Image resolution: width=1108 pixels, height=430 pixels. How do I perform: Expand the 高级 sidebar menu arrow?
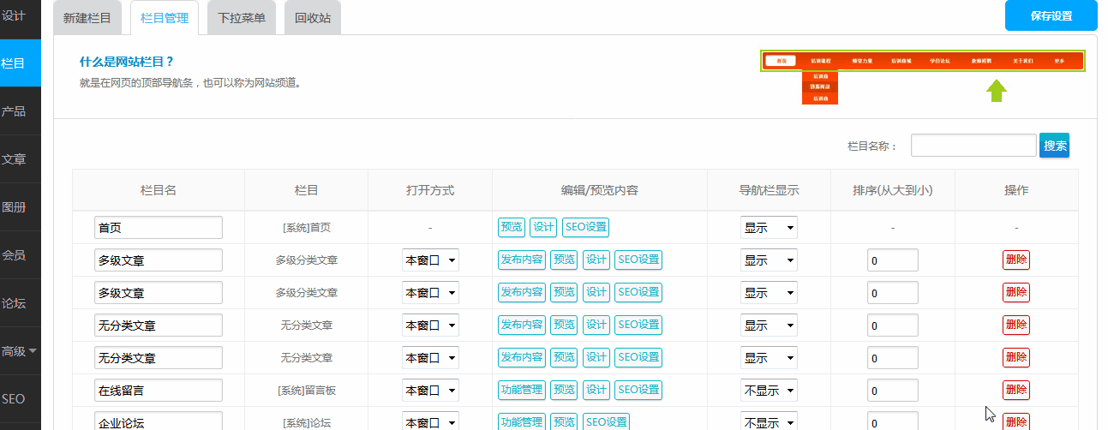point(33,351)
